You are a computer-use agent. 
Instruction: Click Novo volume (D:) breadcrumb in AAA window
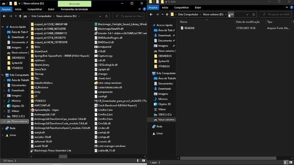213,14
